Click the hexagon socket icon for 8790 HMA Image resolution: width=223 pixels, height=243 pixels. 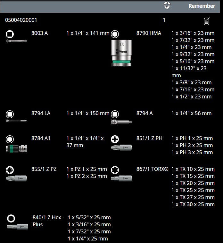point(115,34)
